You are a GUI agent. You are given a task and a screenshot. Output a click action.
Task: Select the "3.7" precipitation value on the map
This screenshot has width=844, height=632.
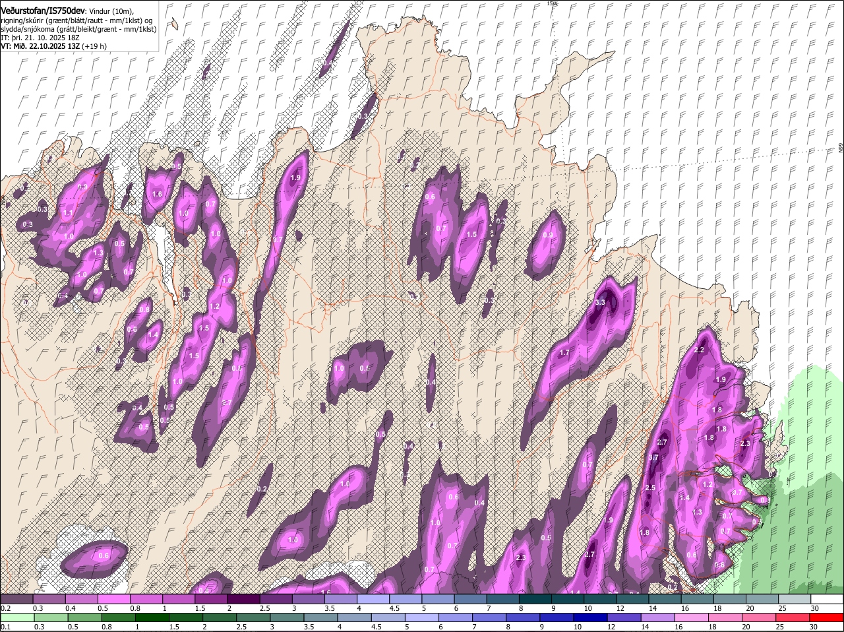click(653, 457)
